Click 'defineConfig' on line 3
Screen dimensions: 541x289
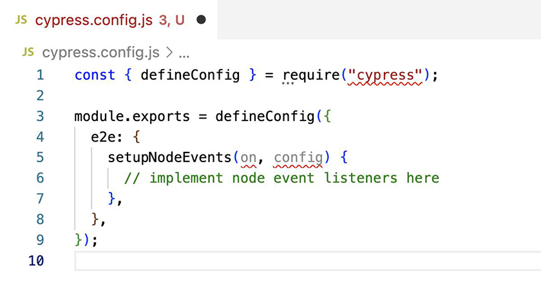click(265, 117)
